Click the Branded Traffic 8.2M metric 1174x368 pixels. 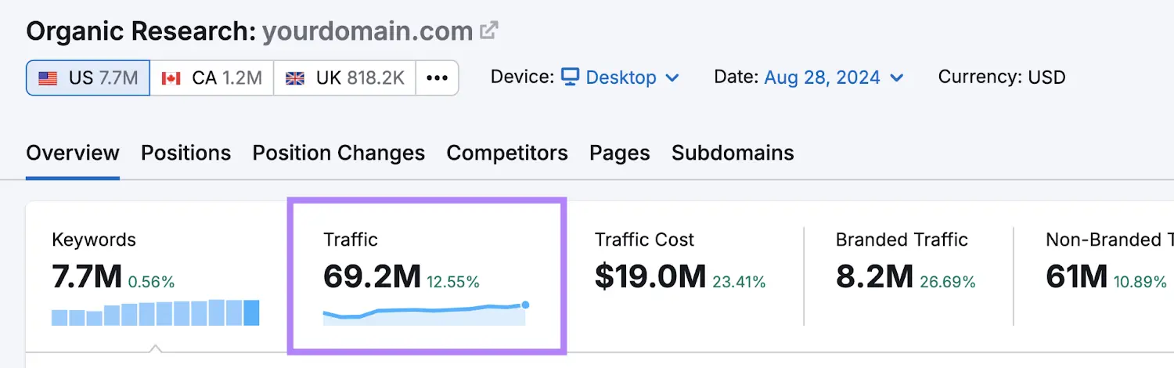click(x=874, y=276)
